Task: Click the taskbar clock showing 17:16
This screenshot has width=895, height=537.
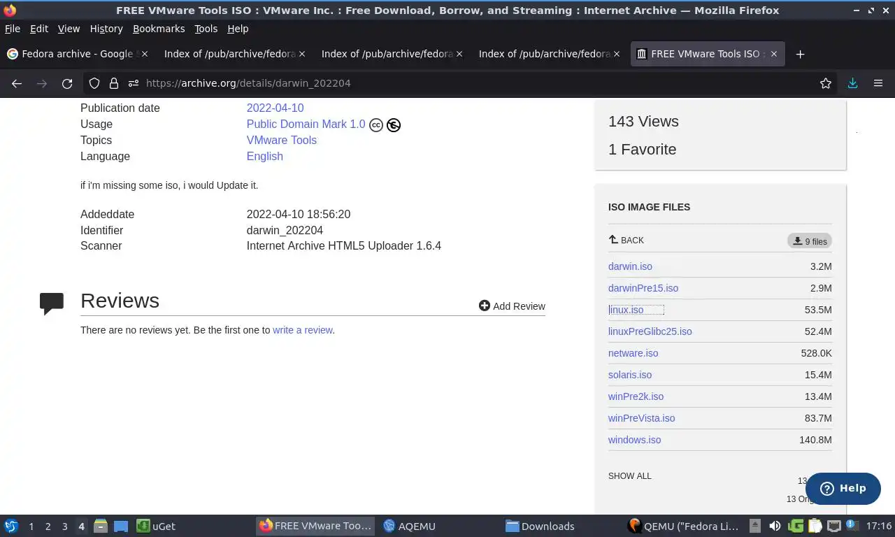Action: [879, 526]
